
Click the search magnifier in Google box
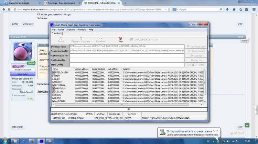tap(221, 10)
